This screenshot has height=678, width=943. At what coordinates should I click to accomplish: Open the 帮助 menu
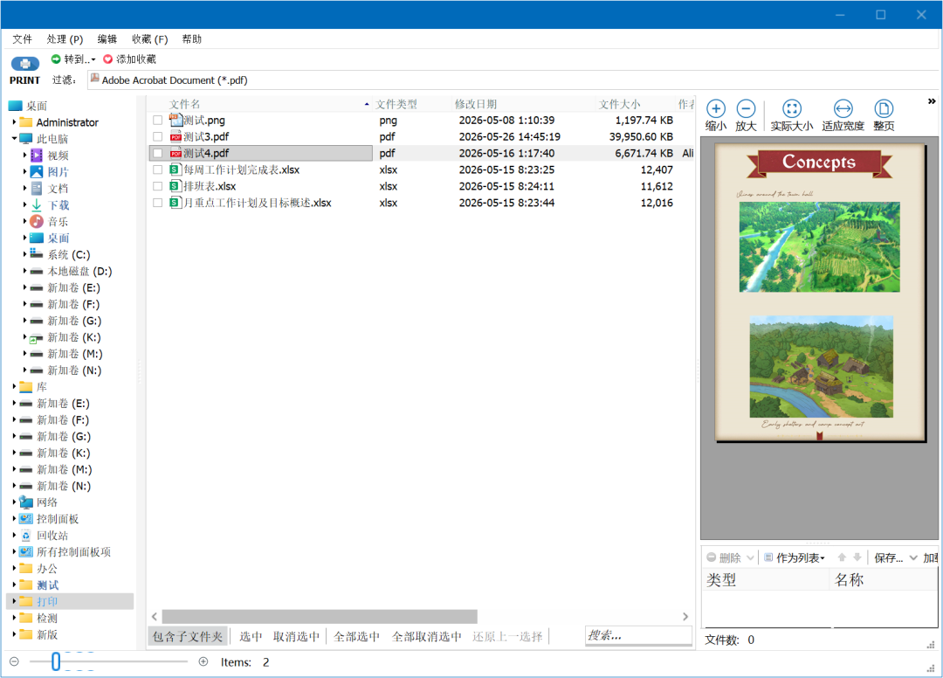pos(192,39)
